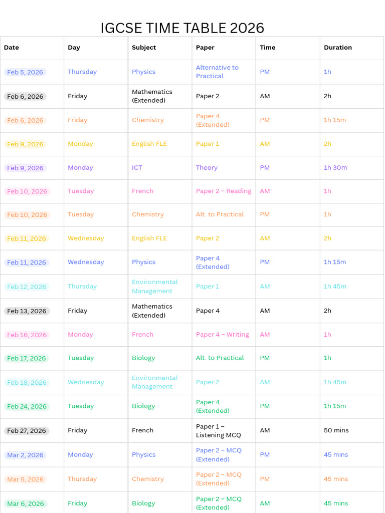Click the "Duration" column header
The width and height of the screenshot is (385, 513).
[338, 48]
